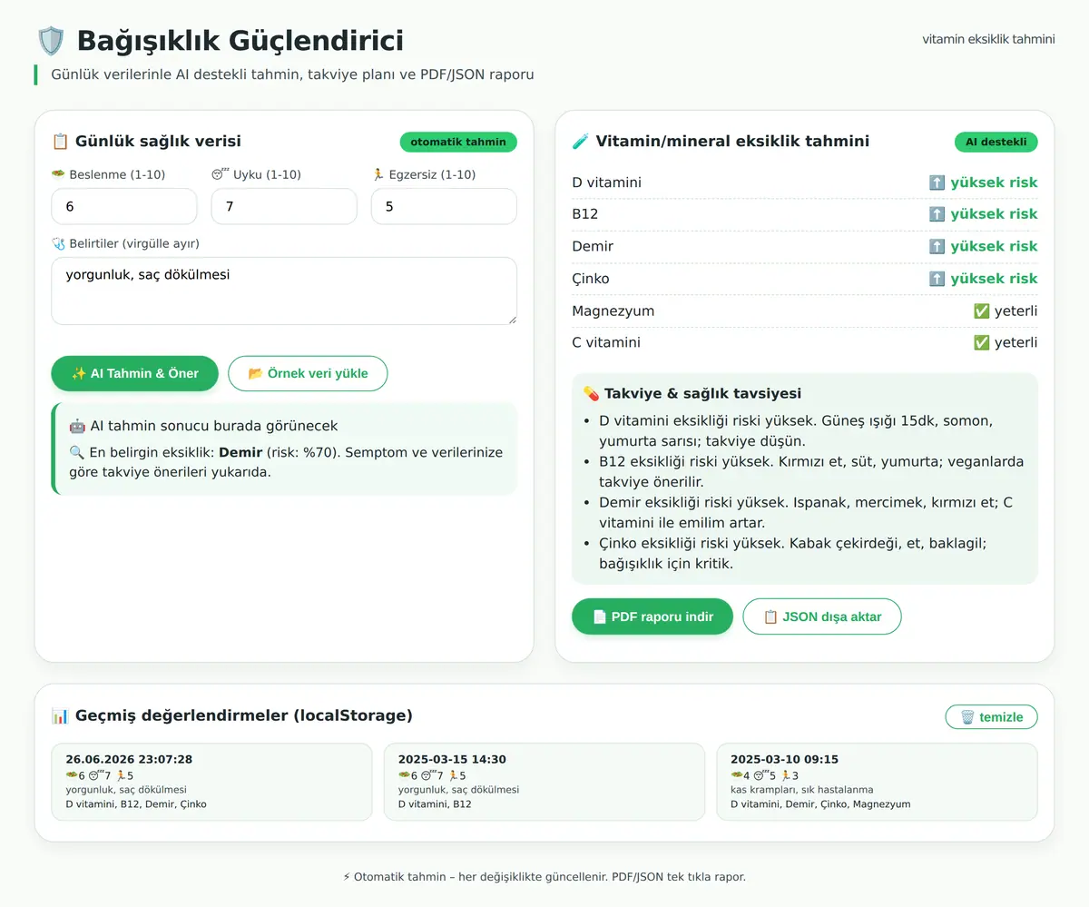Click the up arrow icon in B12 row
The height and width of the screenshot is (907, 1089).
pyautogui.click(x=937, y=214)
